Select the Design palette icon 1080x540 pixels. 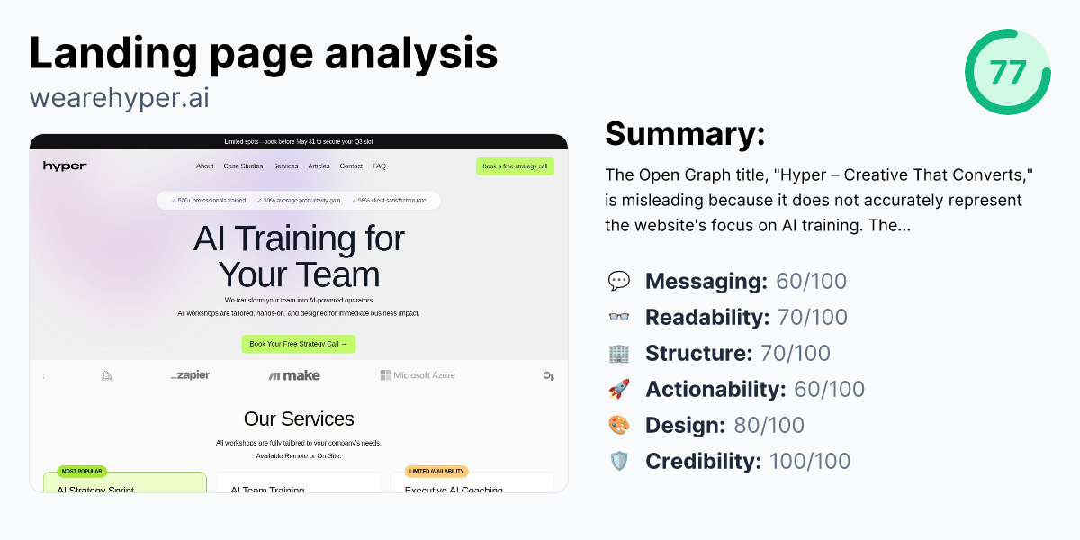[x=619, y=425]
